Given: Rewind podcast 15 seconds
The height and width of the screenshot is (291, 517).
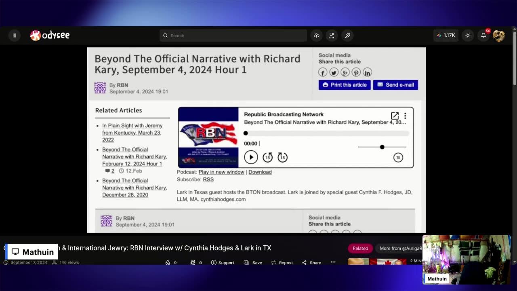Looking at the screenshot, I should pyautogui.click(x=267, y=157).
